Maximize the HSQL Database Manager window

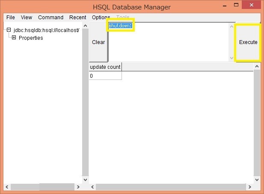236,5
